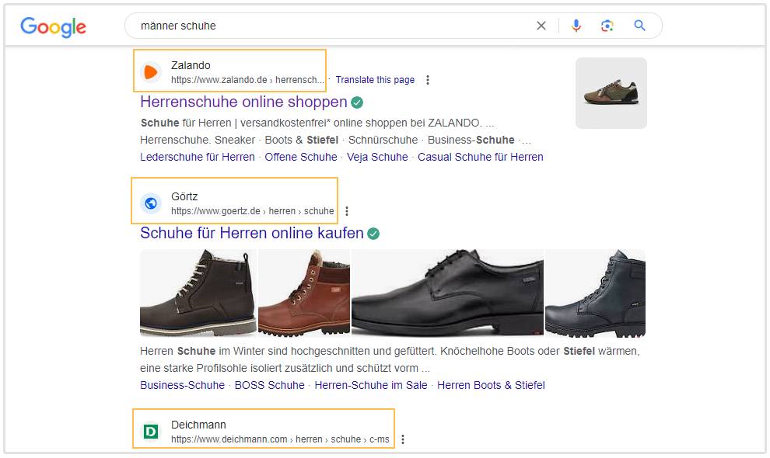Screen dimensions: 770x458
Task: Click the green verified checkmark beside Herrenschuhe heading
Action: tap(356, 102)
